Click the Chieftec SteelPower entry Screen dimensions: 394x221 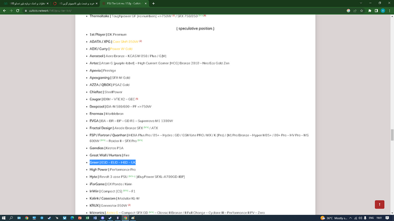[x=106, y=92]
